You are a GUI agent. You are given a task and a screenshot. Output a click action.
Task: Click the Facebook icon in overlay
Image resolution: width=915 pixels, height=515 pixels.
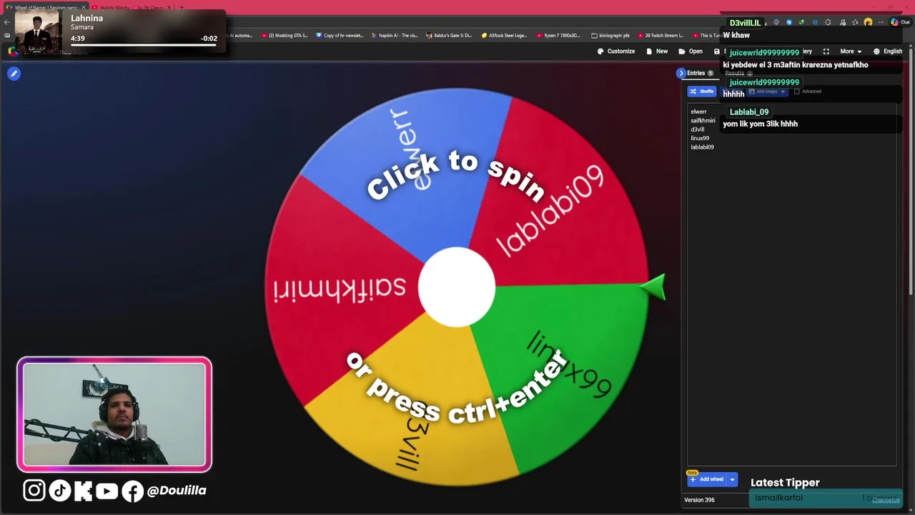click(x=132, y=491)
